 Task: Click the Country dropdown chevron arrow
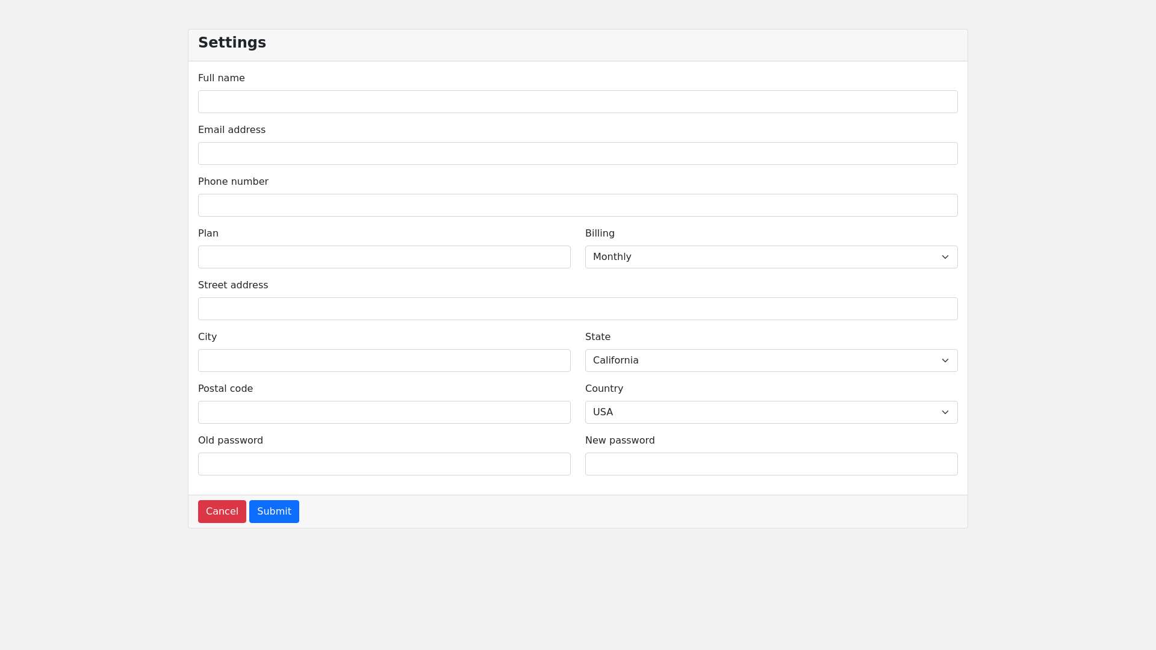(944, 412)
